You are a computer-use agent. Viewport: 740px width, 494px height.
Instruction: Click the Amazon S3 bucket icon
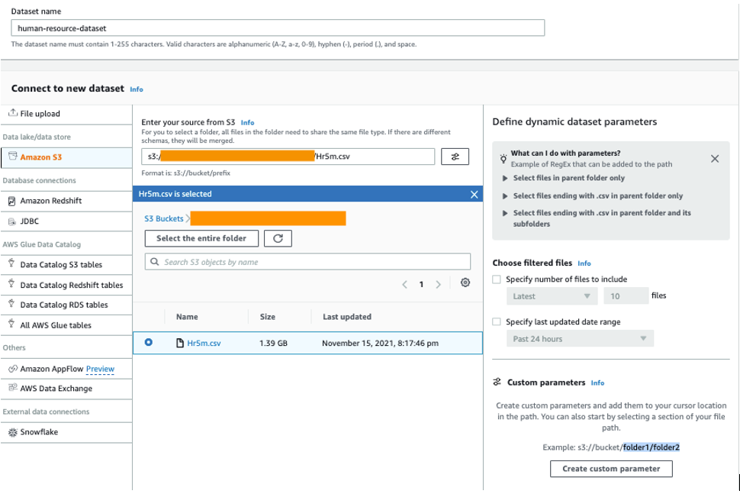click(x=13, y=157)
